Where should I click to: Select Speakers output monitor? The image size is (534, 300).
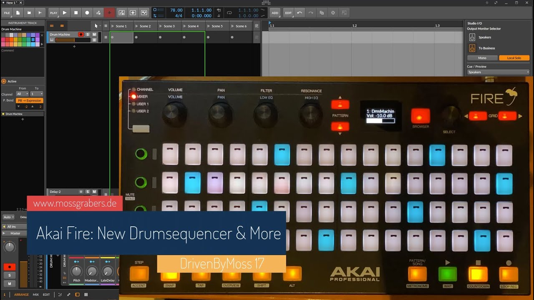[472, 37]
